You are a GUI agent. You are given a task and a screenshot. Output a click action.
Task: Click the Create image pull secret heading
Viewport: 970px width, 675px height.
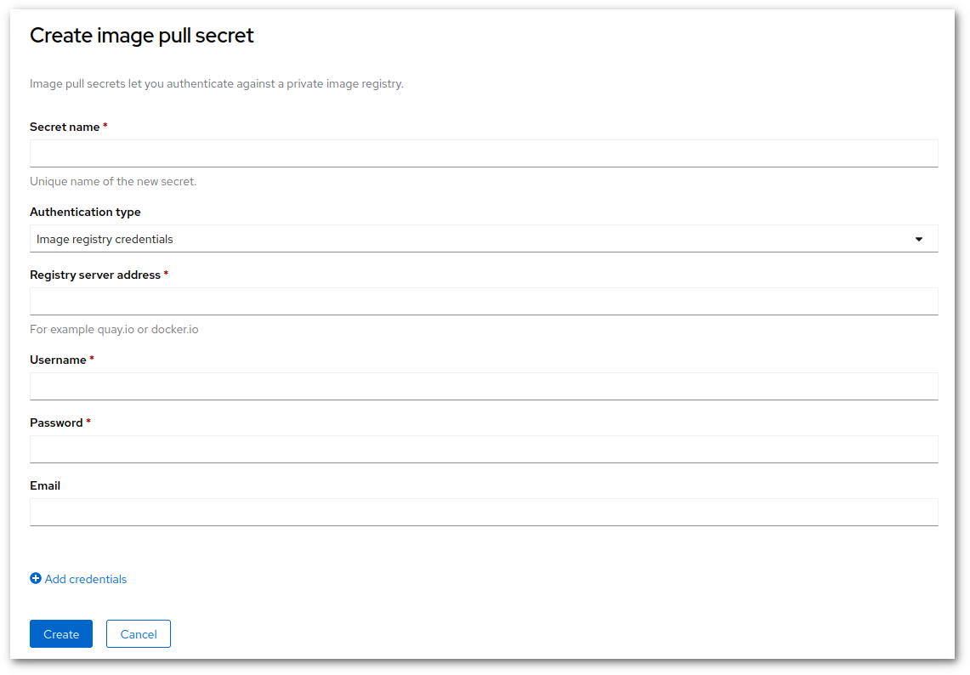pyautogui.click(x=142, y=36)
